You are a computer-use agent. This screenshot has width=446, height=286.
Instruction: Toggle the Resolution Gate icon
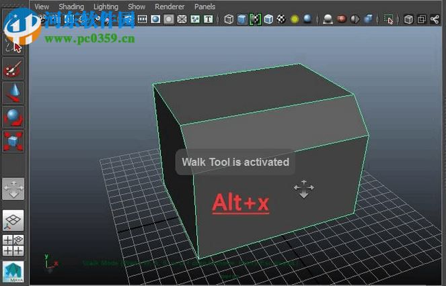pyautogui.click(x=155, y=19)
